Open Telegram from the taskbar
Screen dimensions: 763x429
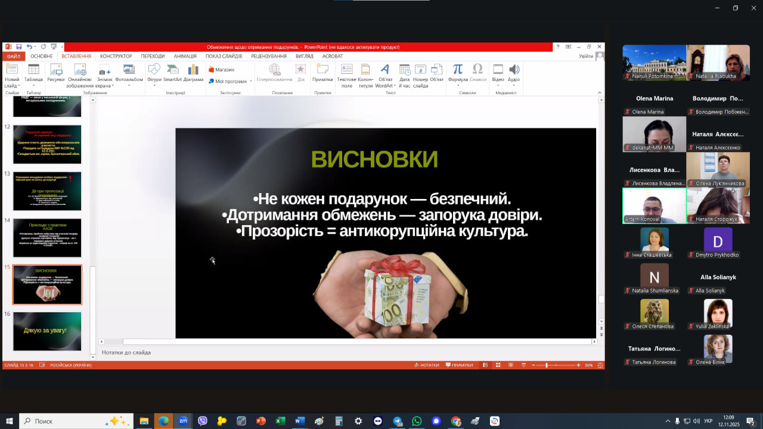(398, 421)
